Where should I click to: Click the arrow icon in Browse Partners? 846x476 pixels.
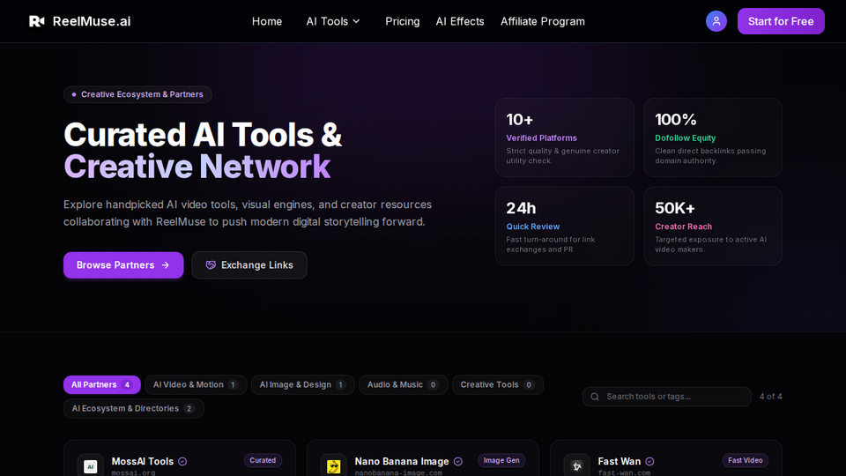click(x=166, y=265)
